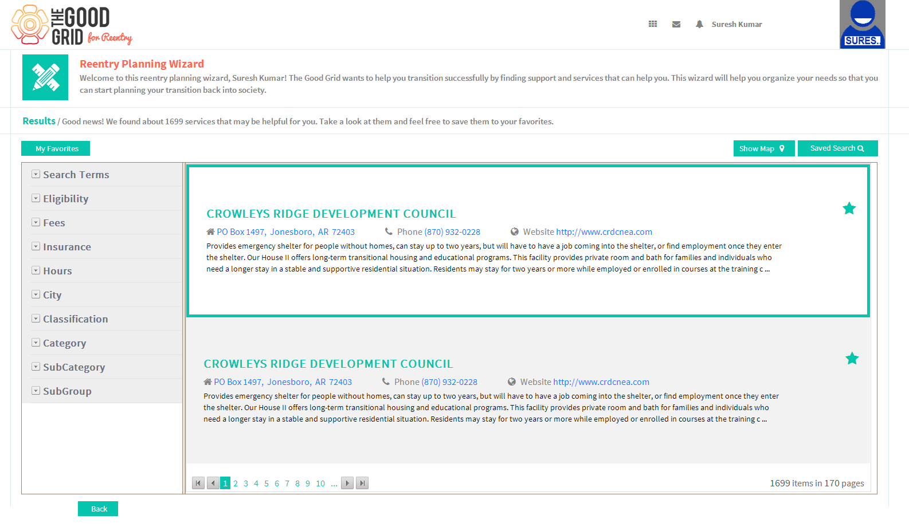
Task: Click globe website icon in first result
Action: point(515,232)
